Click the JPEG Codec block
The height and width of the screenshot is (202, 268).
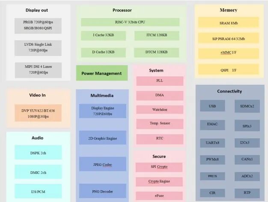(103, 164)
